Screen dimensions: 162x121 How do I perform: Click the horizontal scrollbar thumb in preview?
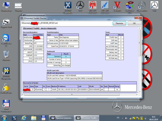[x=72, y=95]
